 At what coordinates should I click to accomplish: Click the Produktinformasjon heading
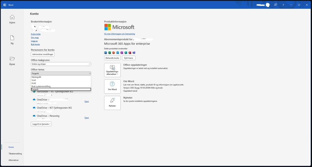115,22
